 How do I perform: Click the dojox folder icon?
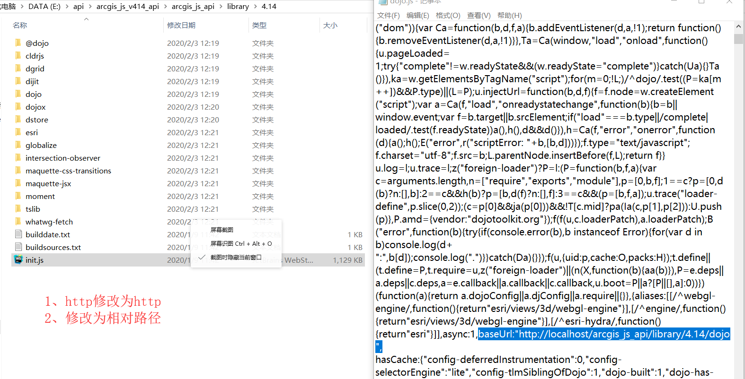(18, 107)
